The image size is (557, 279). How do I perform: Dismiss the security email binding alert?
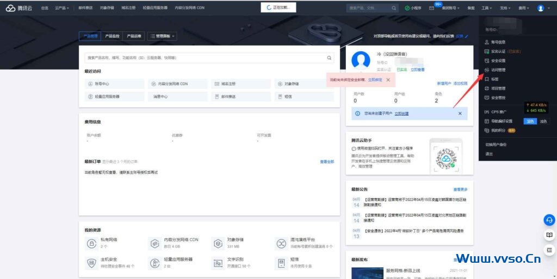click(388, 80)
